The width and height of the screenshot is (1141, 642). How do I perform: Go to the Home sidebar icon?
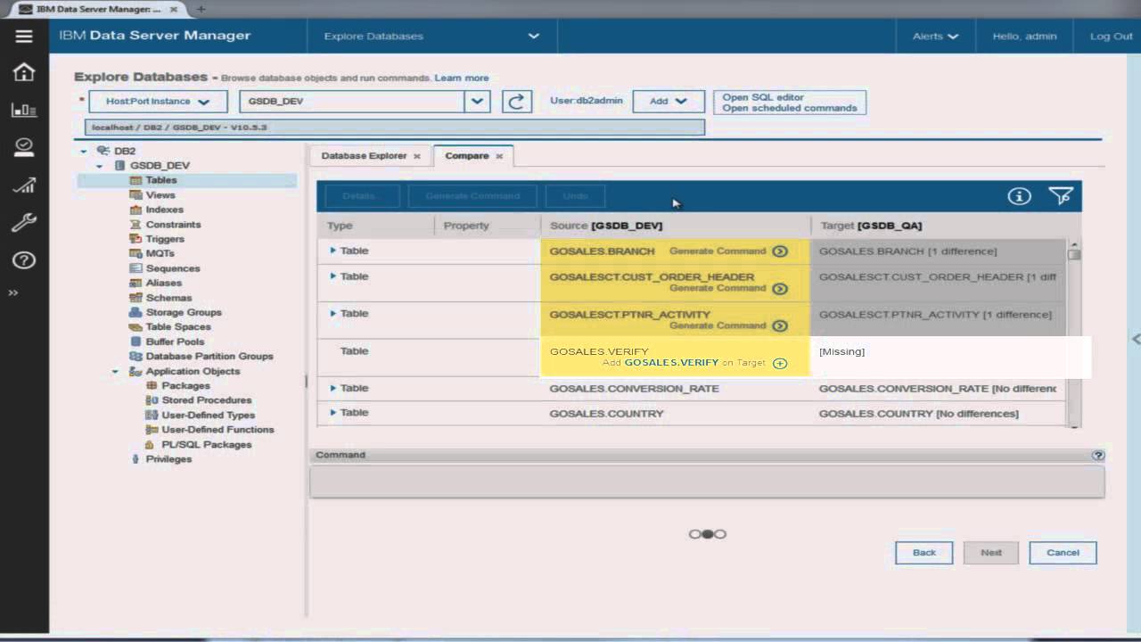(24, 72)
